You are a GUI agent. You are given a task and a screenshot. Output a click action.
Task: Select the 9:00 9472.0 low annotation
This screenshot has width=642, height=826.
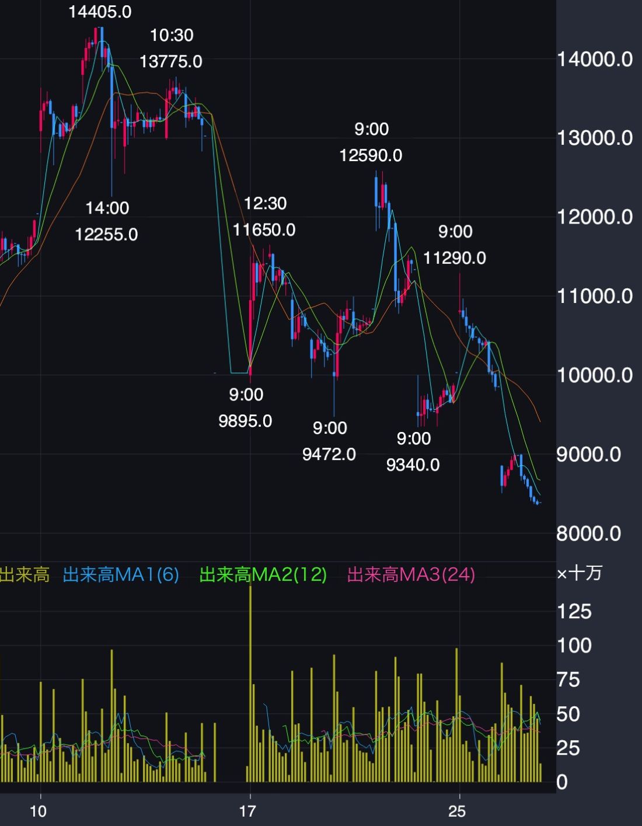pos(329,441)
